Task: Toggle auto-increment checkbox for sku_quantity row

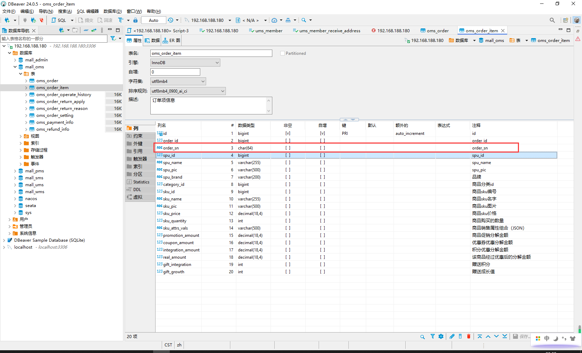Action: (323, 221)
